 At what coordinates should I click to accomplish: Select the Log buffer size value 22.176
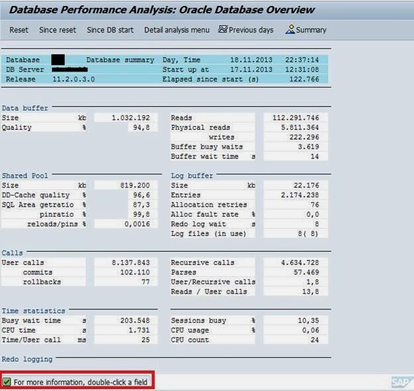307,186
